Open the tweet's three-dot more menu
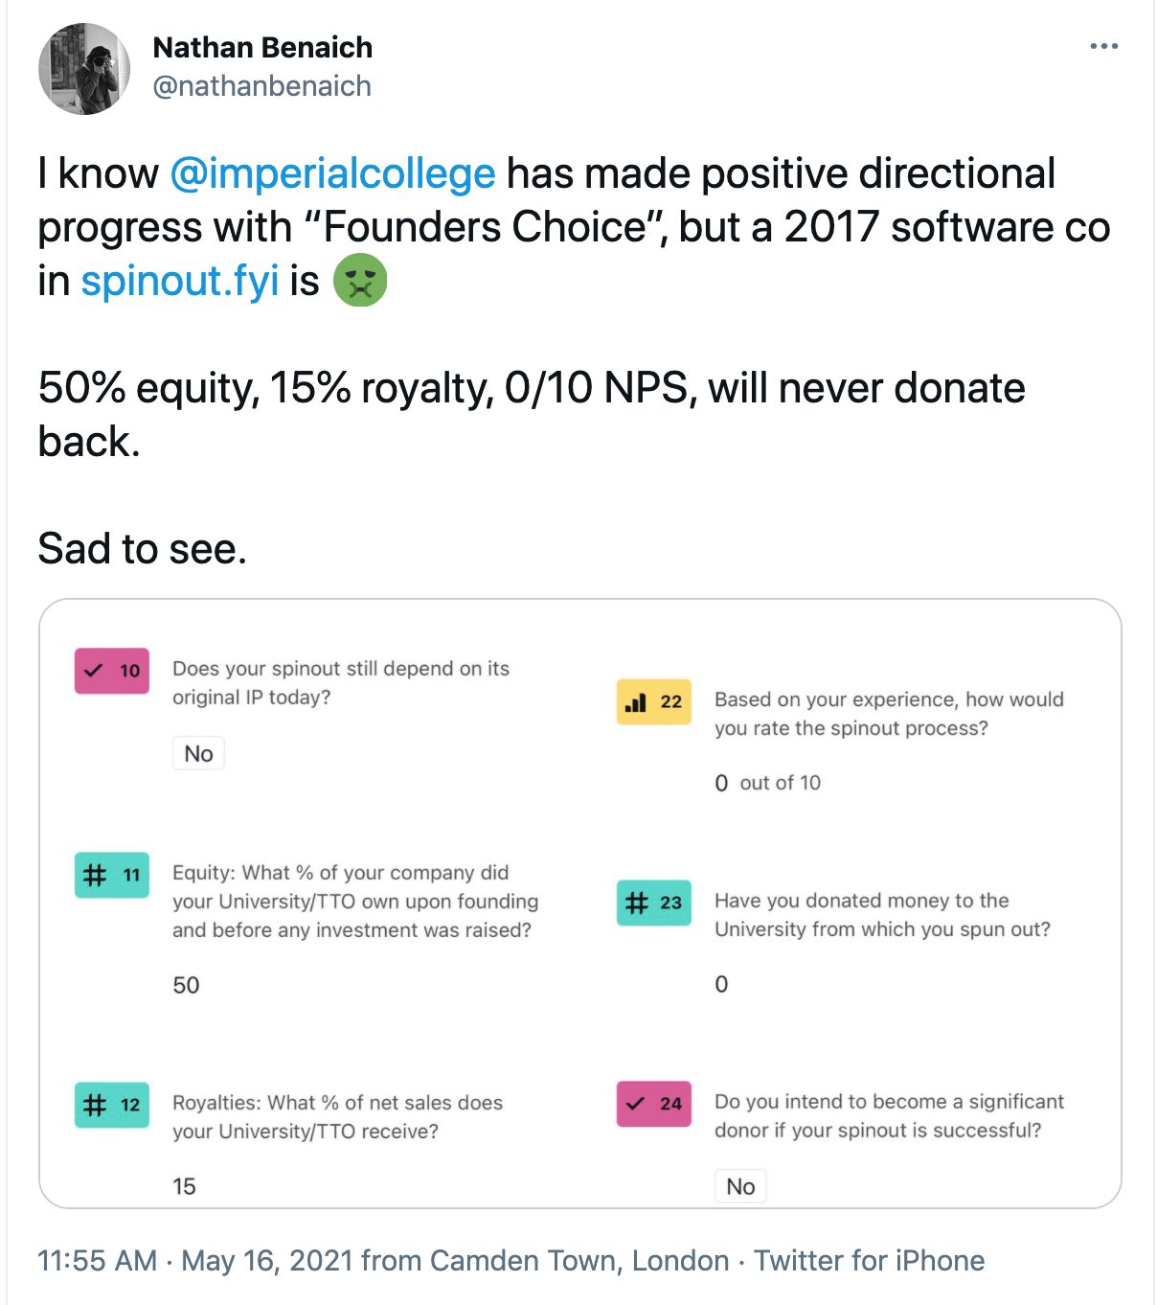The height and width of the screenshot is (1305, 1157). click(1103, 46)
